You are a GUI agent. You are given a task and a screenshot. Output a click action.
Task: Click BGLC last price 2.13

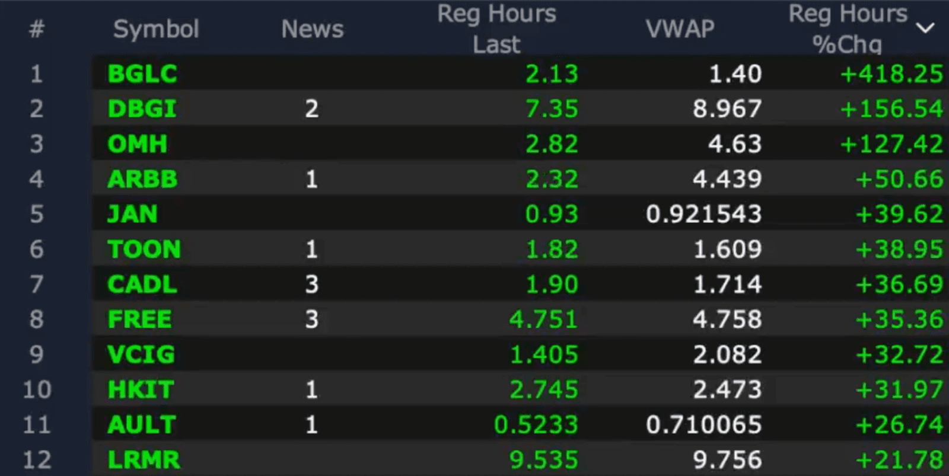(552, 74)
